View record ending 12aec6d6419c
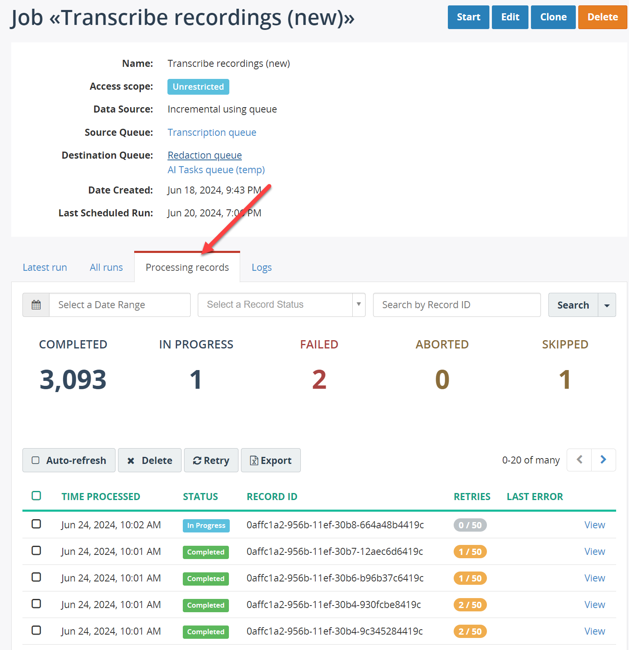The width and height of the screenshot is (629, 650). [x=595, y=552]
